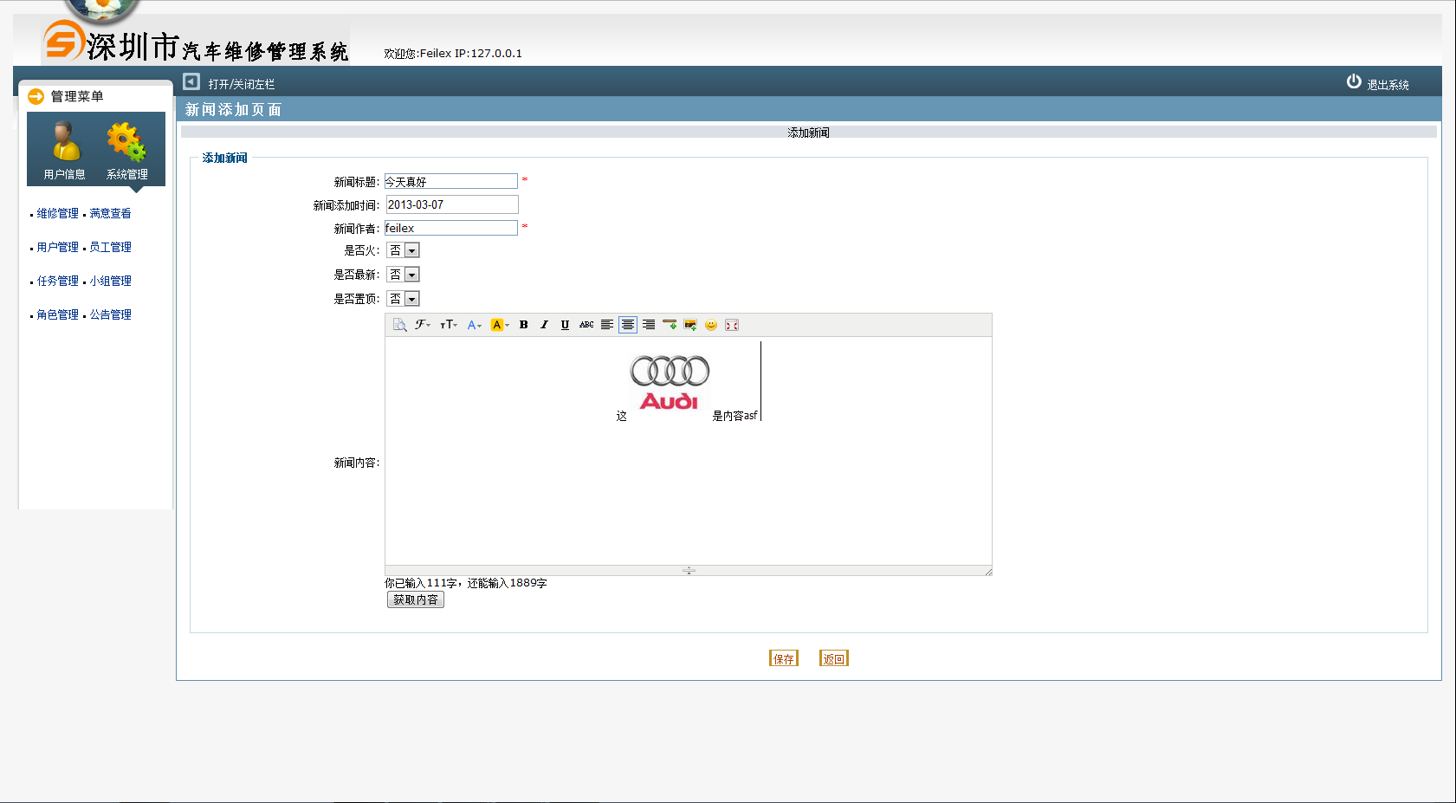The height and width of the screenshot is (803, 1456).
Task: Open the 是否置顶 dropdown
Action: [403, 299]
